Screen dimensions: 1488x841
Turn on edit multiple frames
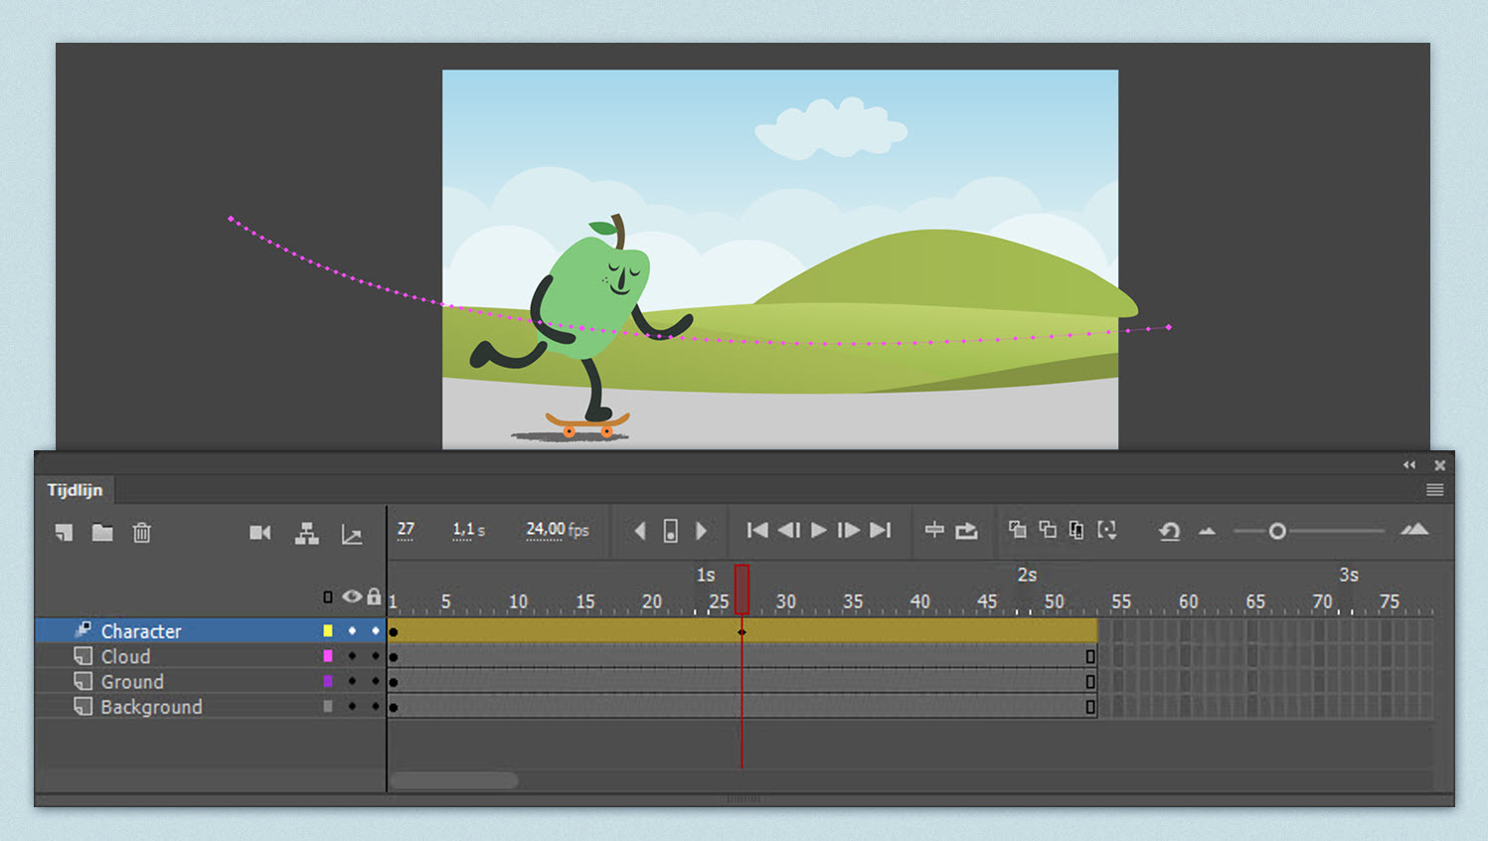click(1076, 530)
